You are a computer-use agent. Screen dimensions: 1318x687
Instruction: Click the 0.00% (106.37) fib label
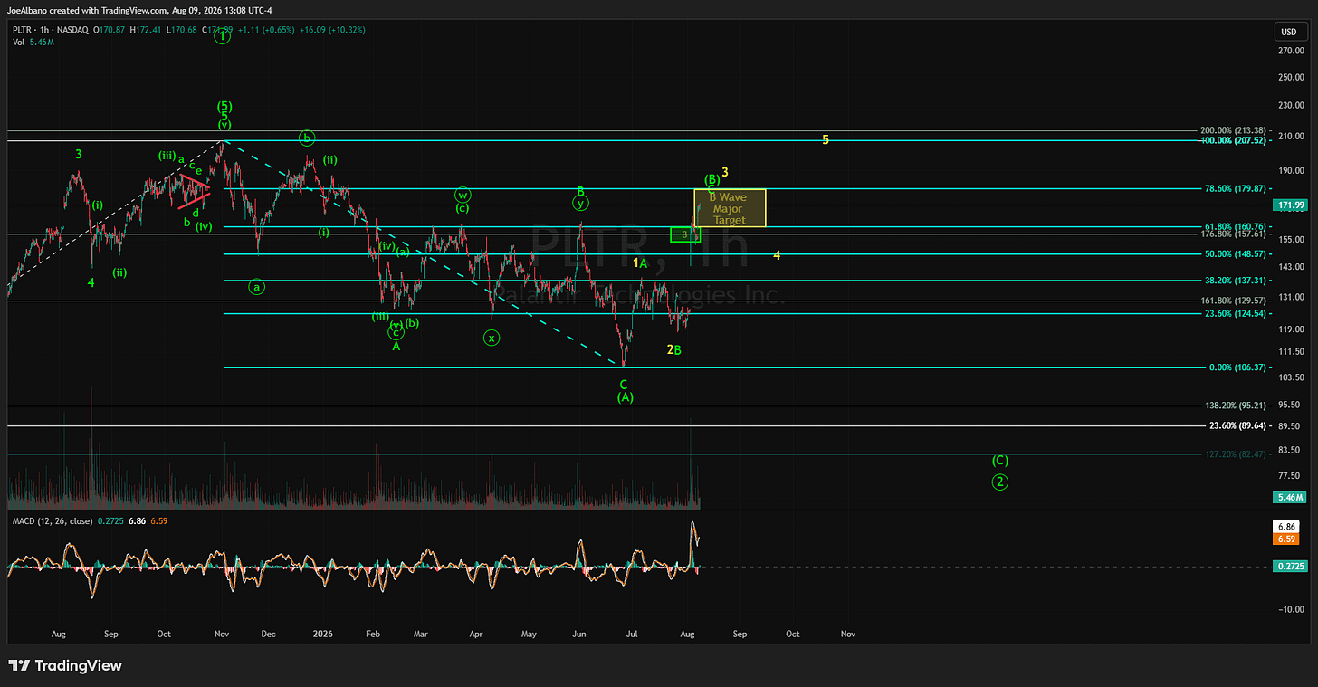click(x=1237, y=367)
